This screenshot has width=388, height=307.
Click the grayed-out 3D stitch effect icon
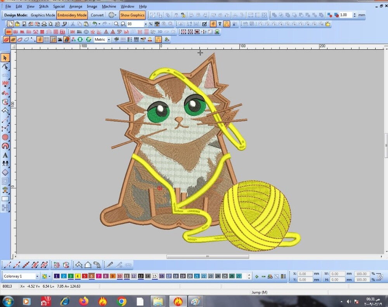(160, 32)
